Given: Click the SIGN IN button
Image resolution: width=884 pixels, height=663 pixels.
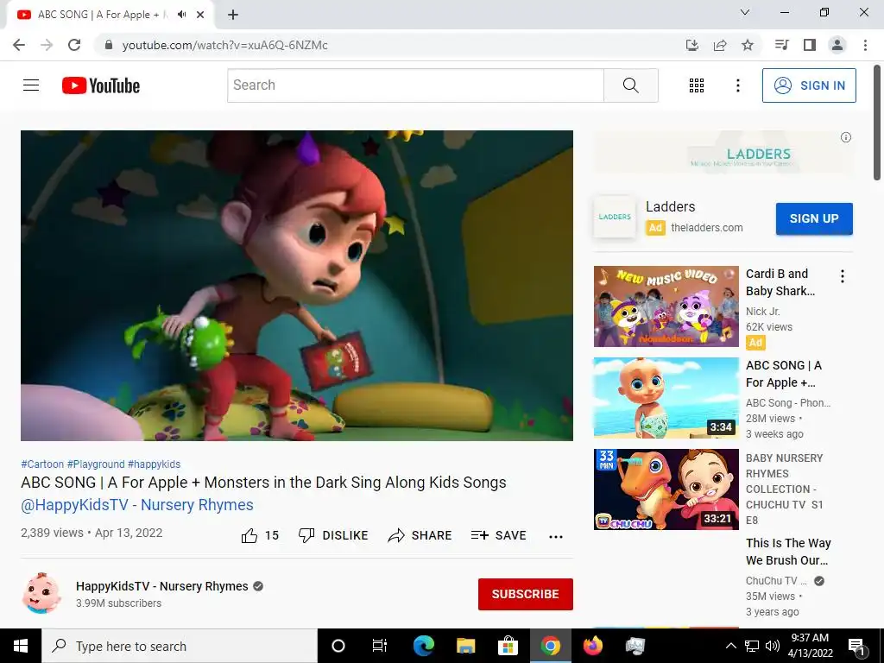Looking at the screenshot, I should coord(809,85).
